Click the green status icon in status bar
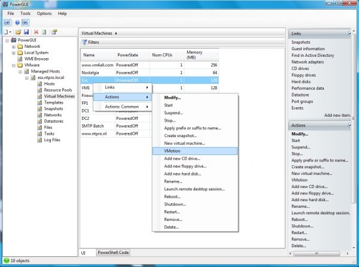This screenshot has height=267, width=359. [x=7, y=260]
